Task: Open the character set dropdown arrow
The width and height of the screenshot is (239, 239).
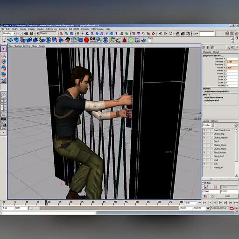Action: click(208, 208)
